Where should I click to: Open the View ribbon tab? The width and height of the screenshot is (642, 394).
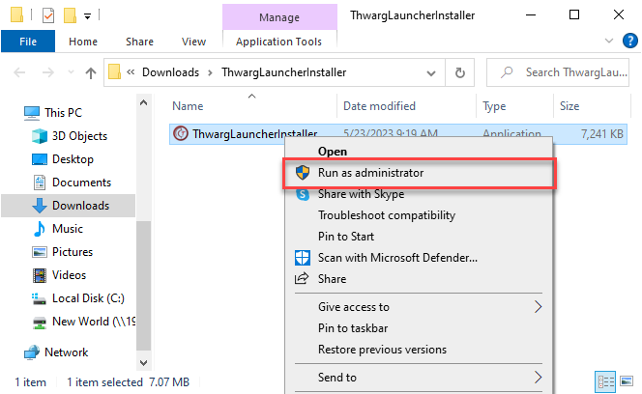193,42
